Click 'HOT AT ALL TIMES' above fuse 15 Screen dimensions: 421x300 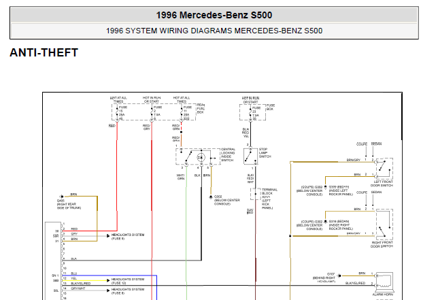(118, 99)
